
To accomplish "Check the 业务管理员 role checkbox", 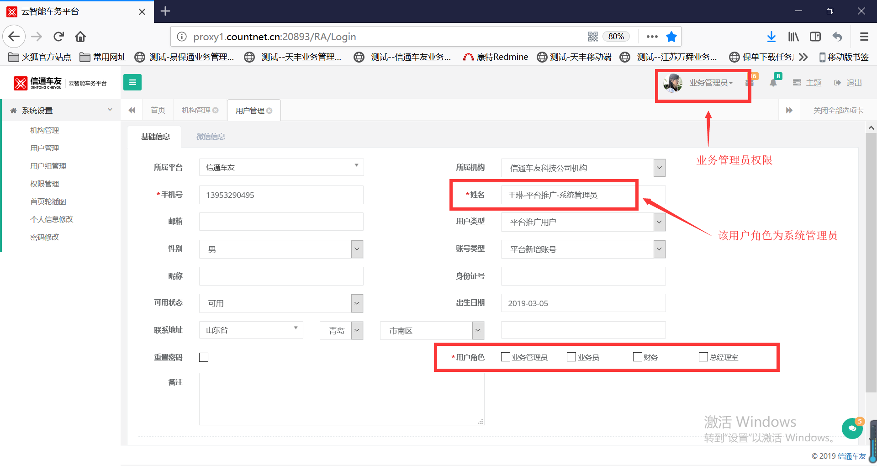I will click(506, 357).
